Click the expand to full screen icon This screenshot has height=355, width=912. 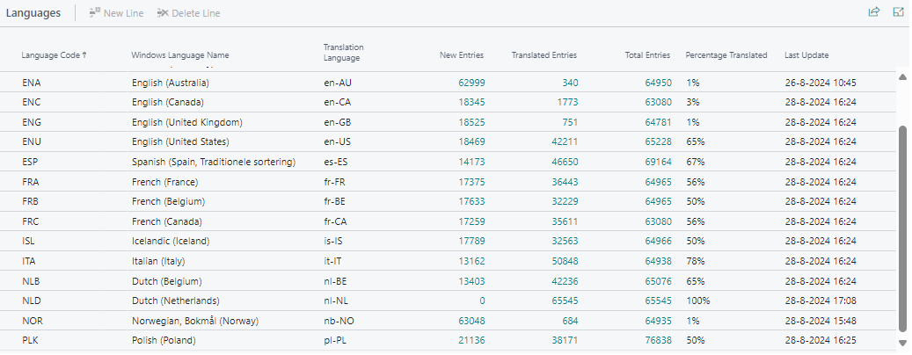point(898,12)
